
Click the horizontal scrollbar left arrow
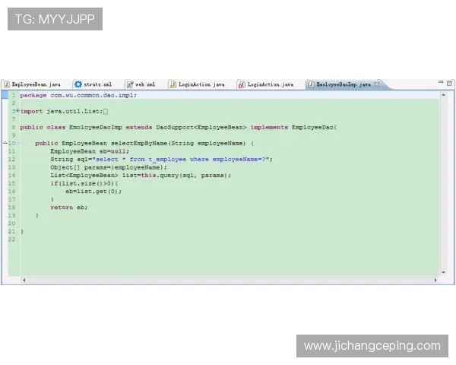point(24,280)
